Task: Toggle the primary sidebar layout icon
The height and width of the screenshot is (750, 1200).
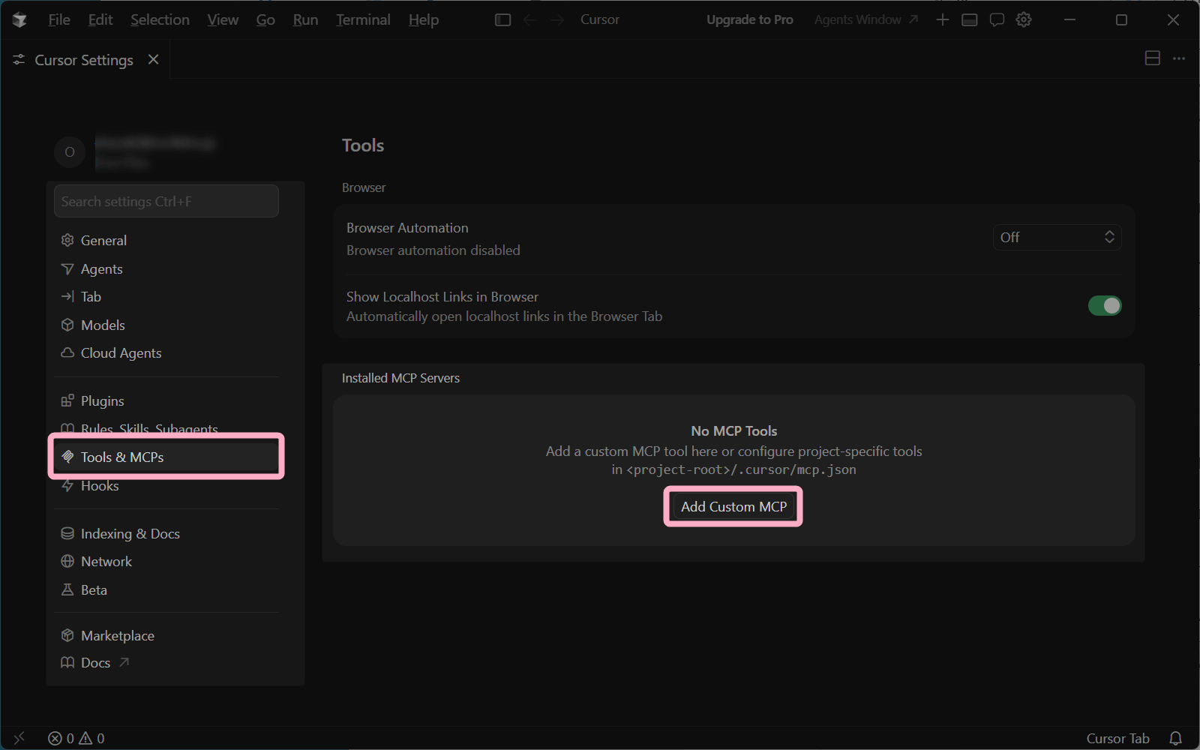Action: [x=502, y=20]
